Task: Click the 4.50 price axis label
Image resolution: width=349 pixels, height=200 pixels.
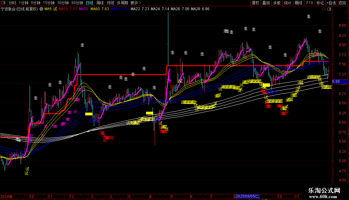Action: pos(342,180)
